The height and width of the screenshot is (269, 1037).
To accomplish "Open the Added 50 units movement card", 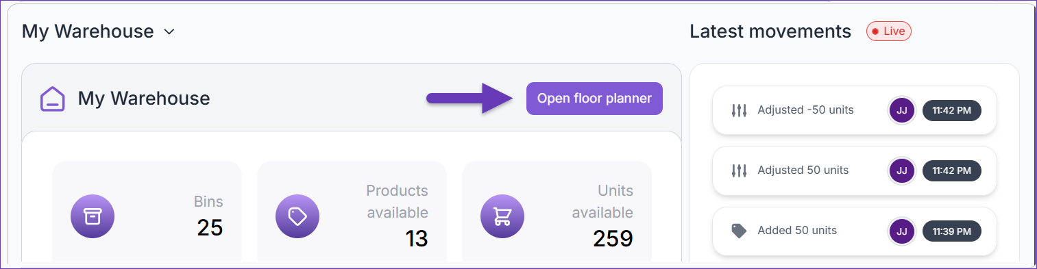I will (854, 231).
